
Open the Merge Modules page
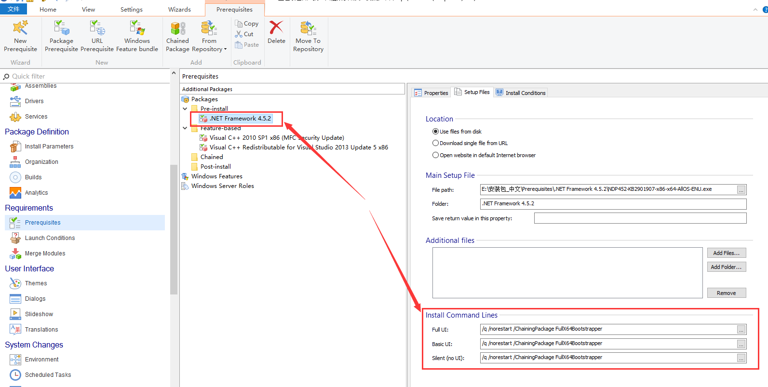pyautogui.click(x=45, y=254)
